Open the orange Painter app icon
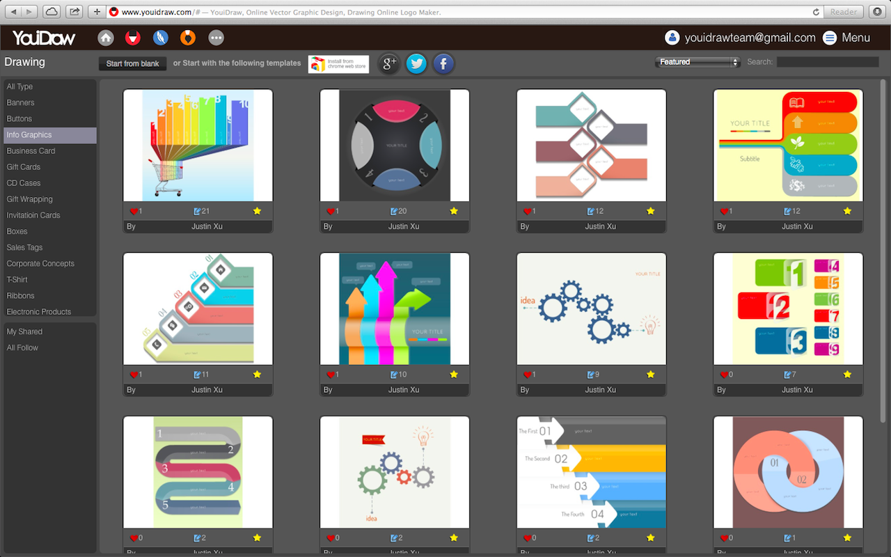891x557 pixels. click(x=188, y=38)
